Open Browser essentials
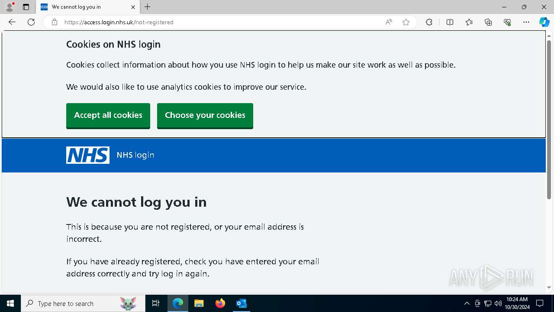The width and height of the screenshot is (554, 312). point(507,22)
